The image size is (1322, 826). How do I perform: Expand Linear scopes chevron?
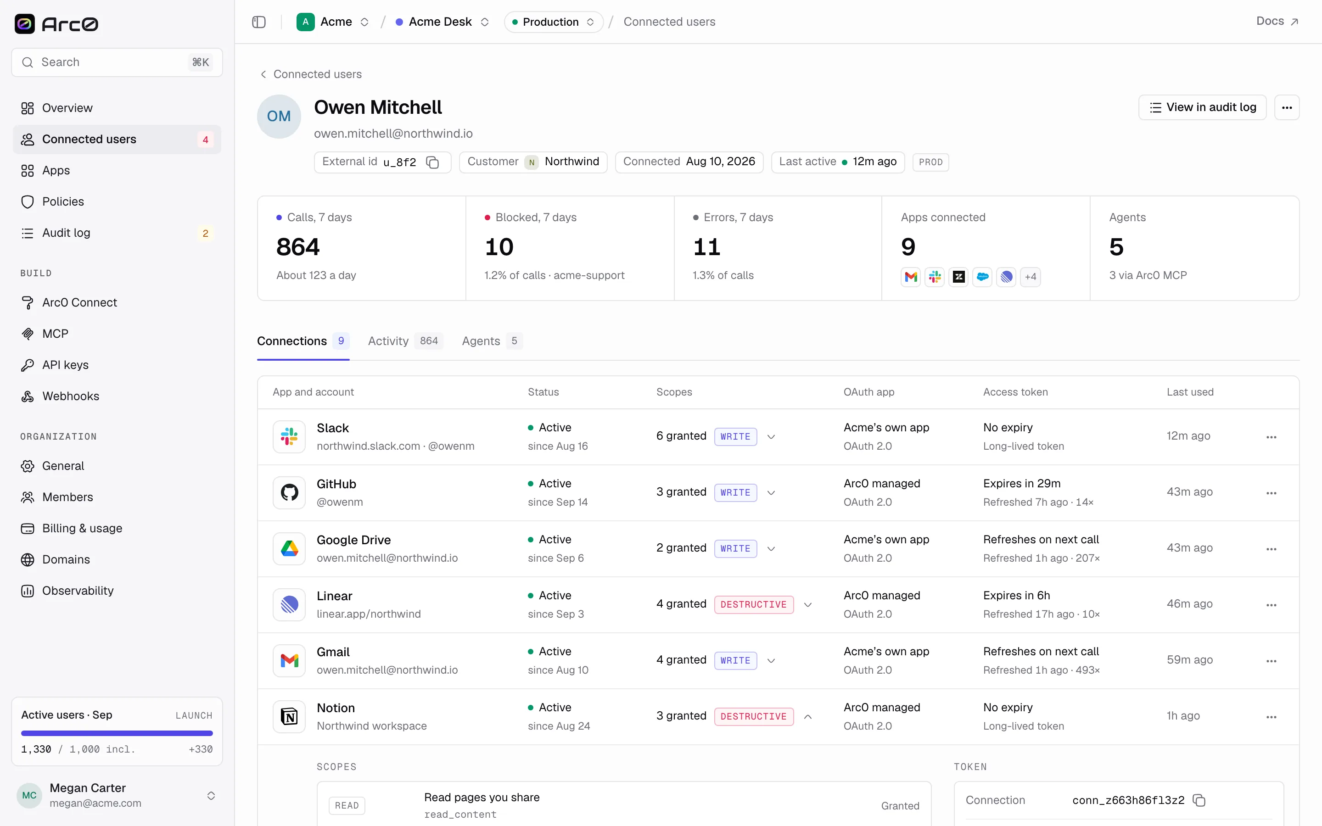click(x=808, y=605)
